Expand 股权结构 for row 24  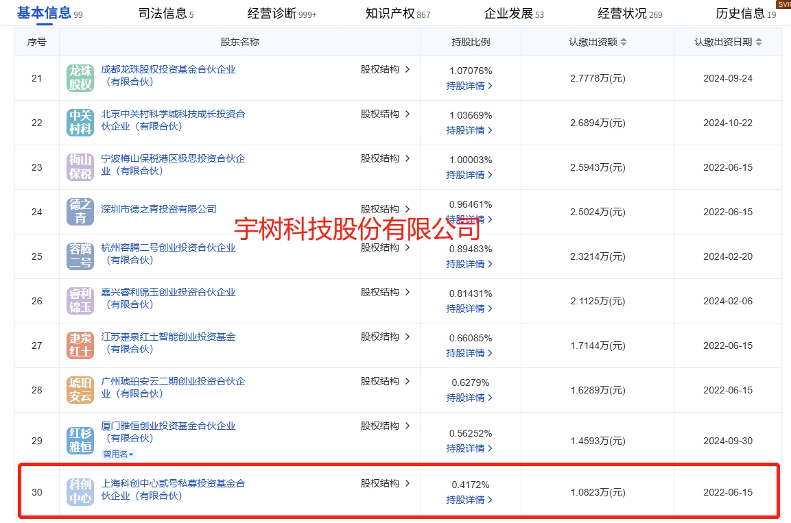pos(386,209)
